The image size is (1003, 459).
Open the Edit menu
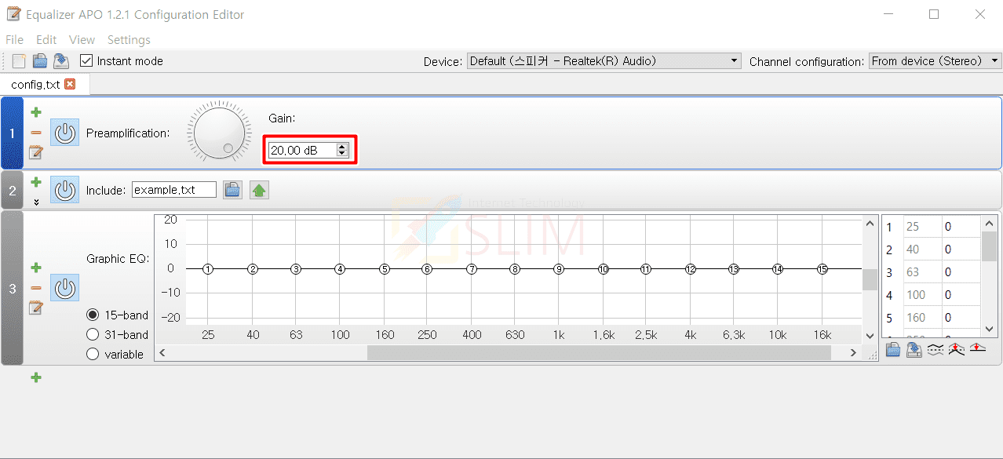pyautogui.click(x=46, y=39)
